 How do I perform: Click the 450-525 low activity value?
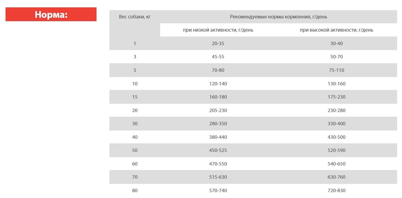coord(218,150)
